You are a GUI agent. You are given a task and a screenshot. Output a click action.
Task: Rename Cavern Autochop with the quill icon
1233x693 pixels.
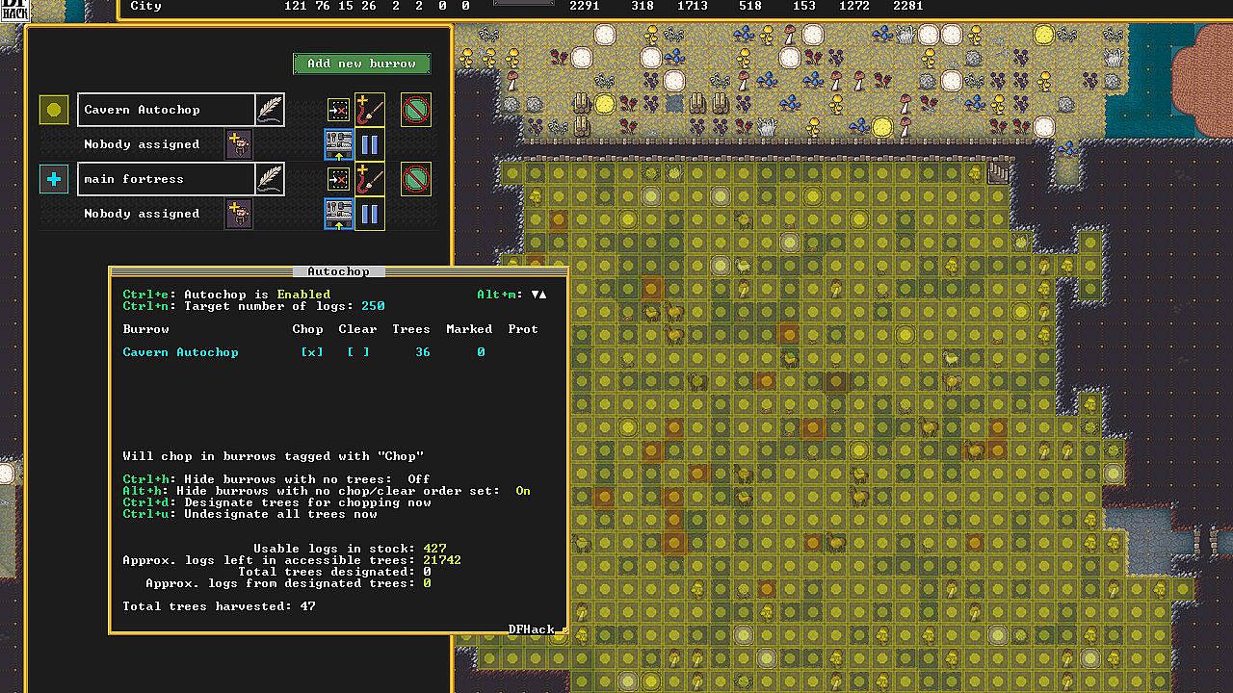point(270,110)
